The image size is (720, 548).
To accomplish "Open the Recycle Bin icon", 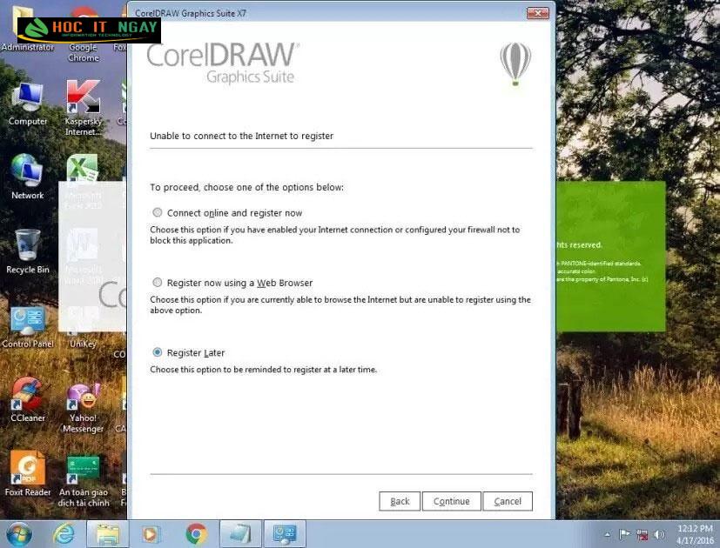I will (x=28, y=251).
